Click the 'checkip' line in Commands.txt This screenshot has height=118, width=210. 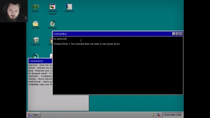click(40, 79)
